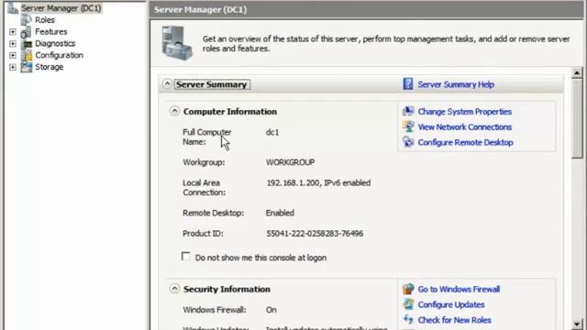
Task: Click the Storage node icon
Action: (x=27, y=67)
